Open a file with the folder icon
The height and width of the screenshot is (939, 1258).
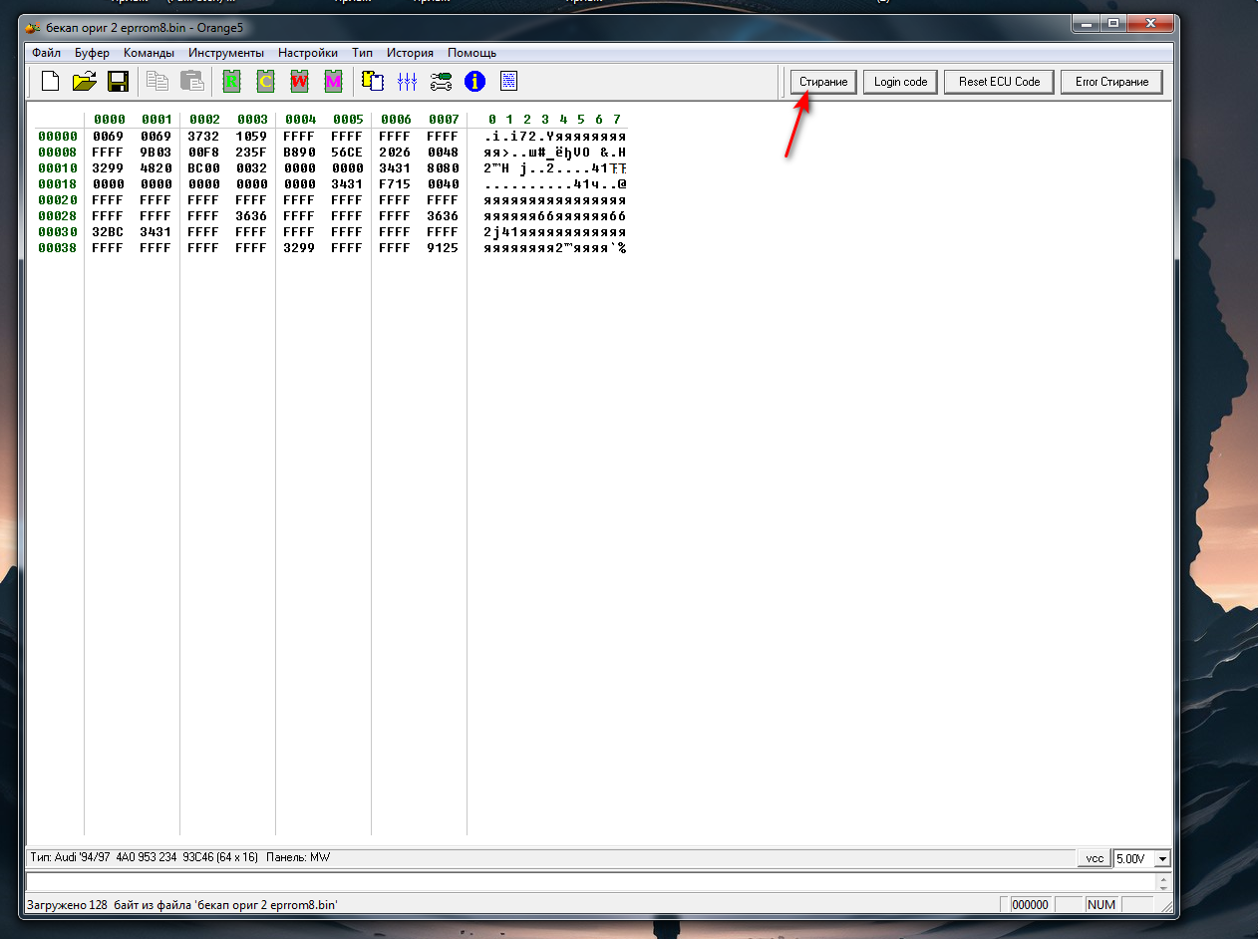click(x=84, y=82)
